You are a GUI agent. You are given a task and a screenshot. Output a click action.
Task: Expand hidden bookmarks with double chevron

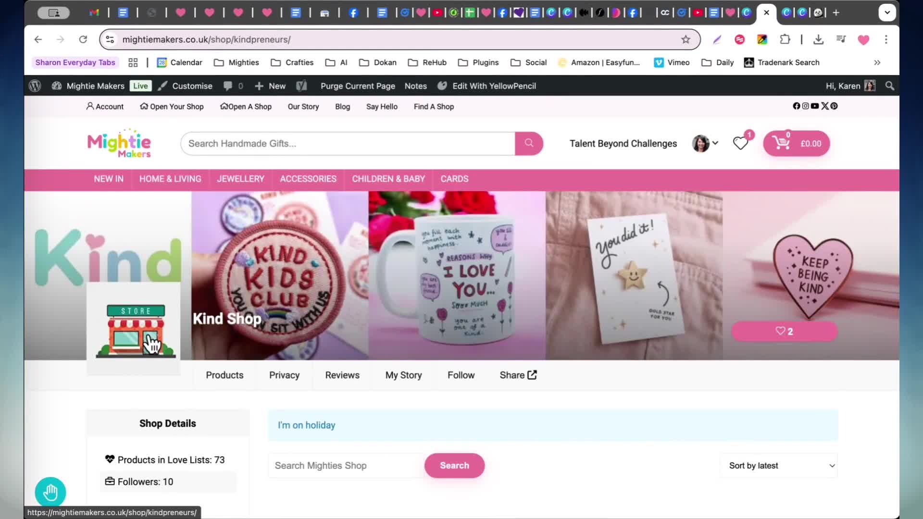pos(877,62)
